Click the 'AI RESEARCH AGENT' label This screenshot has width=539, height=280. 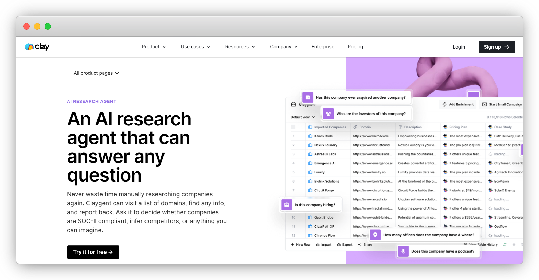pos(92,101)
